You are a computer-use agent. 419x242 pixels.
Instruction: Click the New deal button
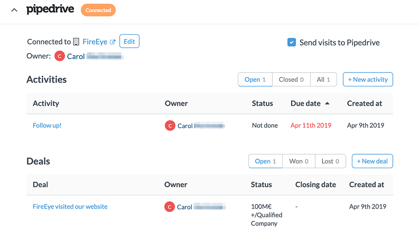pos(372,161)
